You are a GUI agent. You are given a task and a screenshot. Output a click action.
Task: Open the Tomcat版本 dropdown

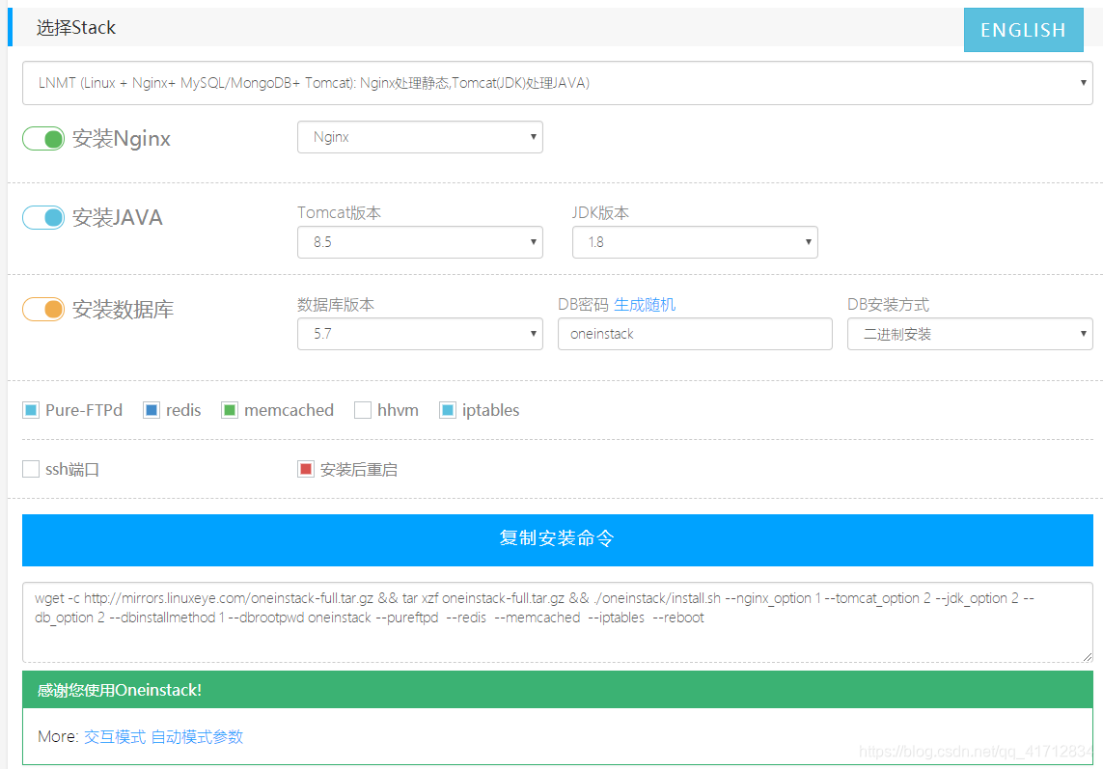pos(420,242)
